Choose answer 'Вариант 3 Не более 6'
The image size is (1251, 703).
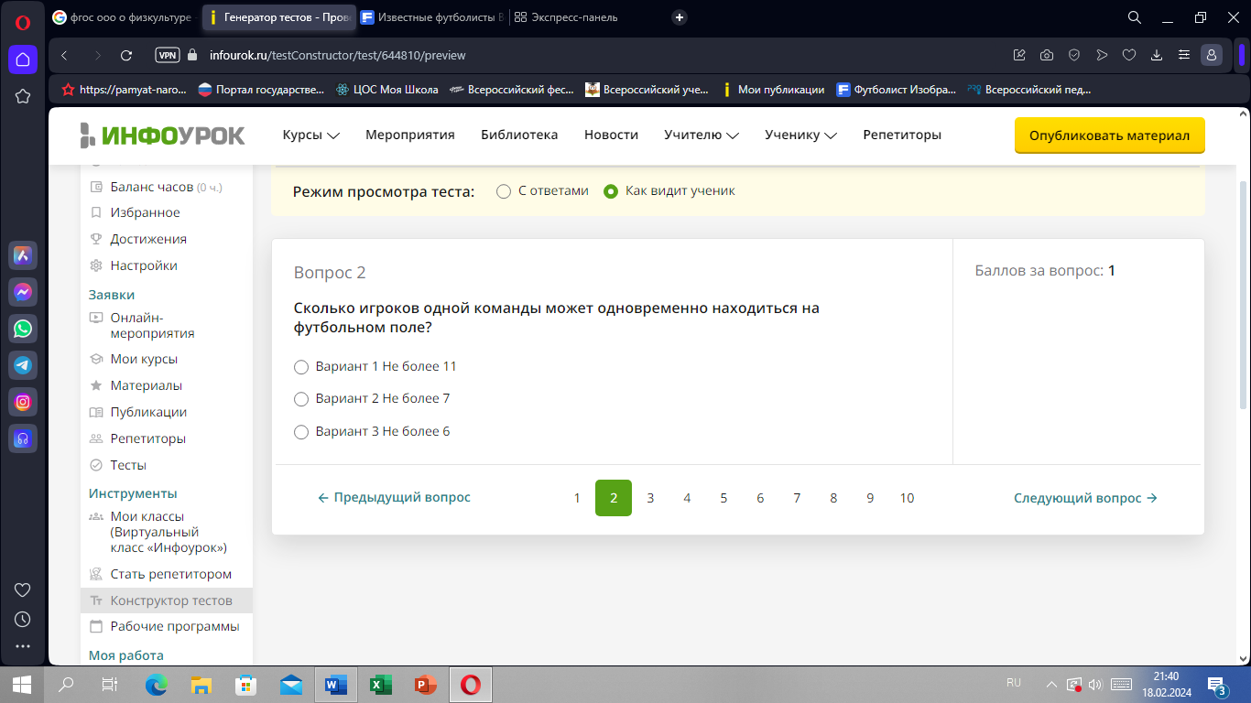(301, 432)
